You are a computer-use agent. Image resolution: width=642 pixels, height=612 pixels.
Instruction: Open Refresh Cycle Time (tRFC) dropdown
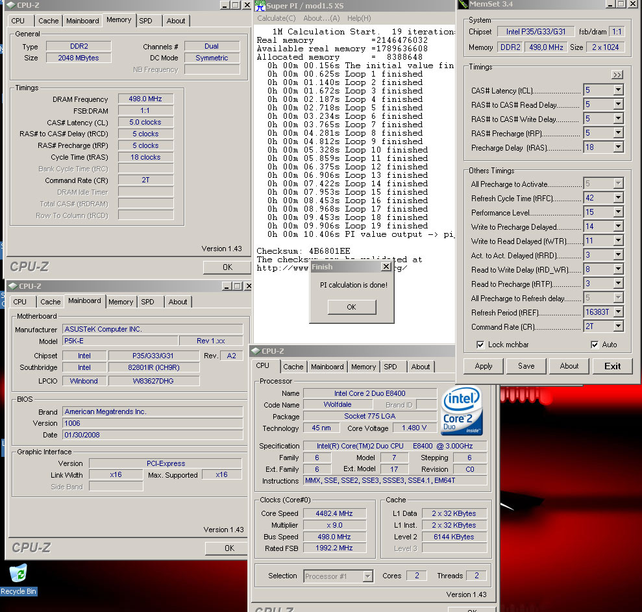point(618,198)
